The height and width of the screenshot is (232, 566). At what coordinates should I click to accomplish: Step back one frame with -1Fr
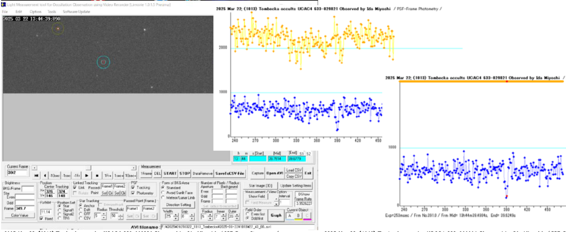pyautogui.click(x=77, y=175)
